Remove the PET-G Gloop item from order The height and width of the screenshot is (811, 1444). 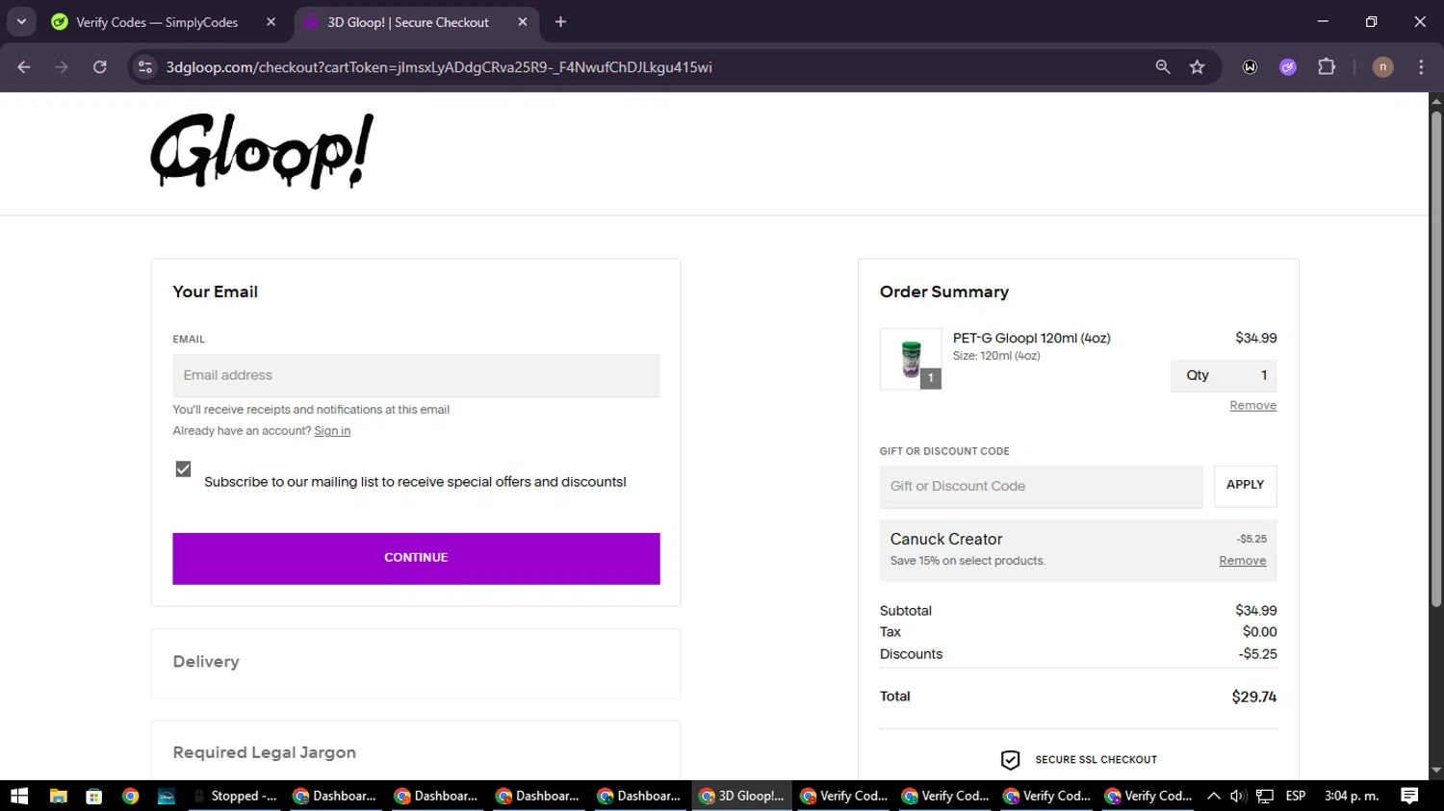click(1252, 405)
